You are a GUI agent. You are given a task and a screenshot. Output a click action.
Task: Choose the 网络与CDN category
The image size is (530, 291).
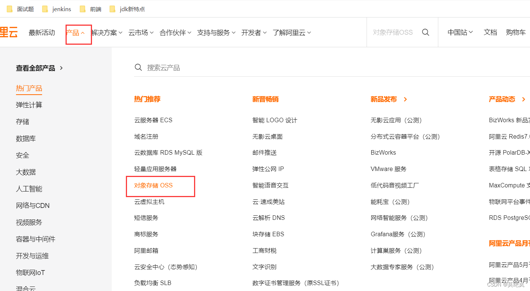33,206
